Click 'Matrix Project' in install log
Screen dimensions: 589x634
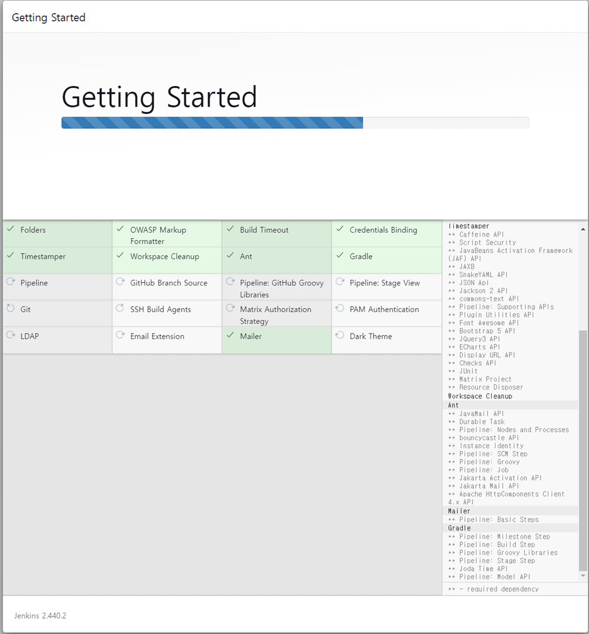click(485, 379)
